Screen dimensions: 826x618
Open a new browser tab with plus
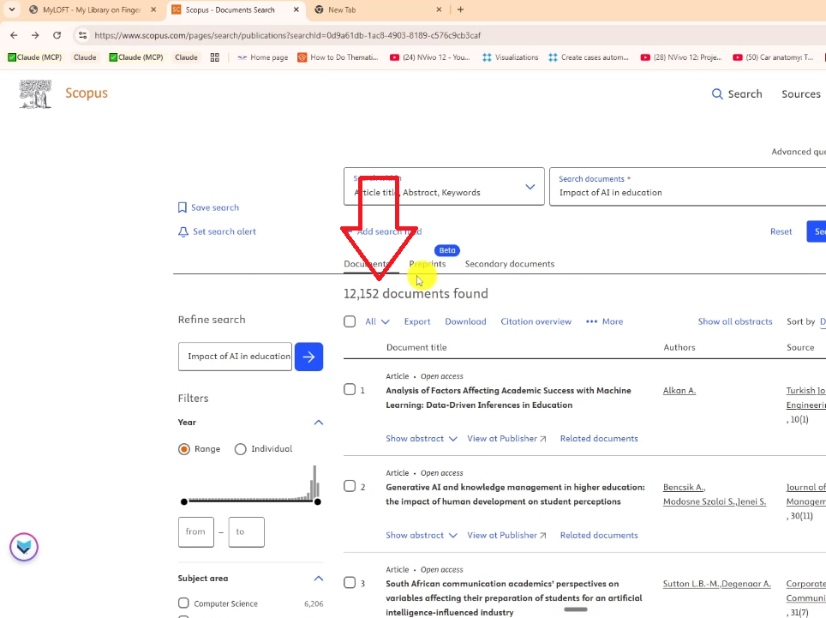coord(460,9)
